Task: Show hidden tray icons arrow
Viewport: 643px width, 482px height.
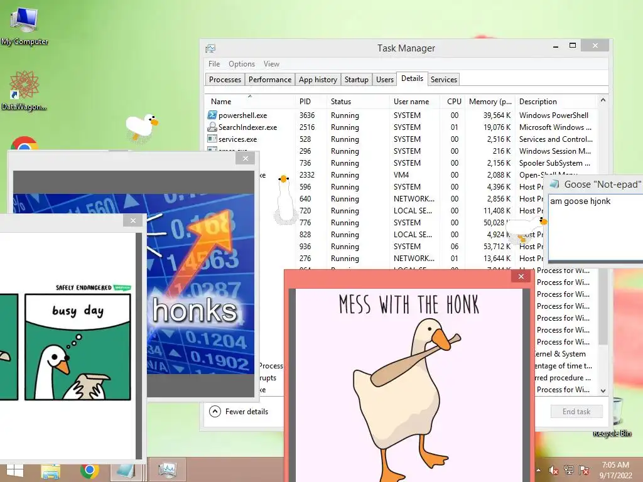Action: click(x=538, y=470)
